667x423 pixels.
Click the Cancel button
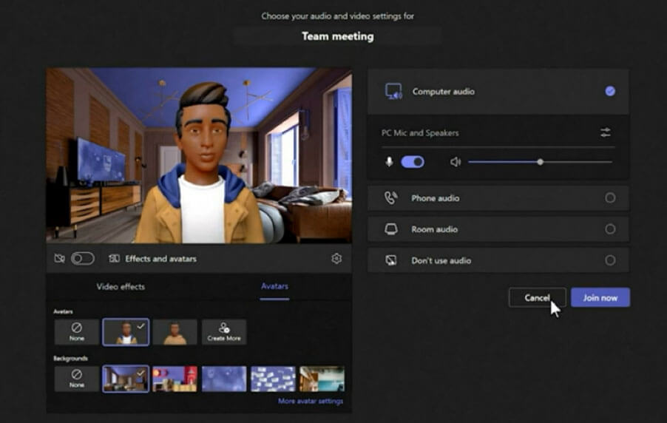coord(538,297)
